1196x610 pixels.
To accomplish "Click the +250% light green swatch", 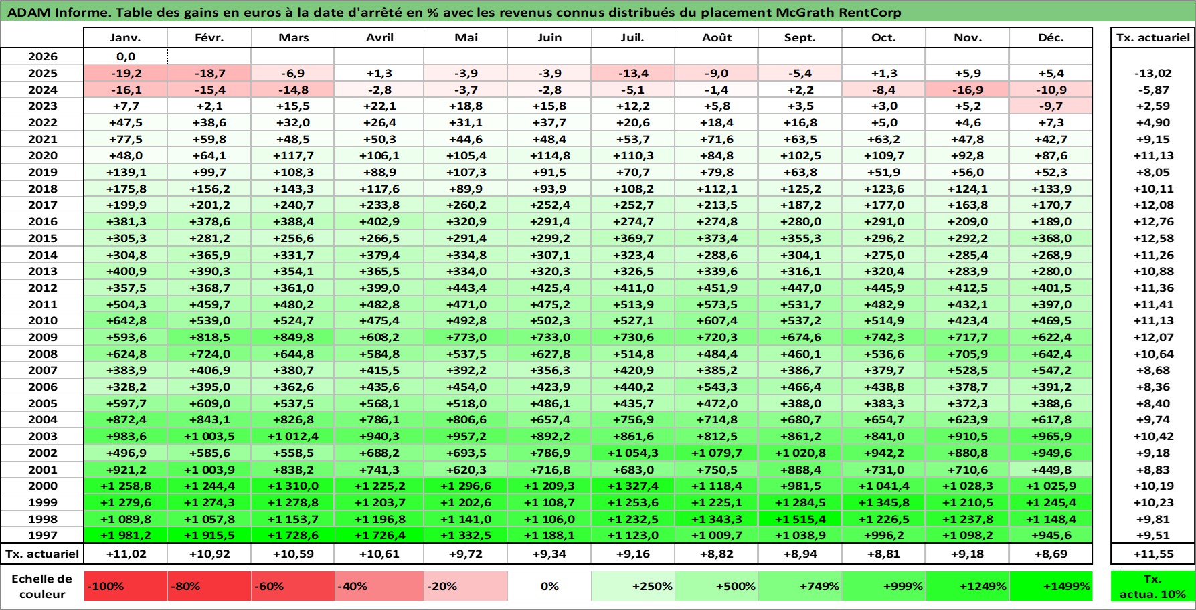I will click(x=633, y=586).
